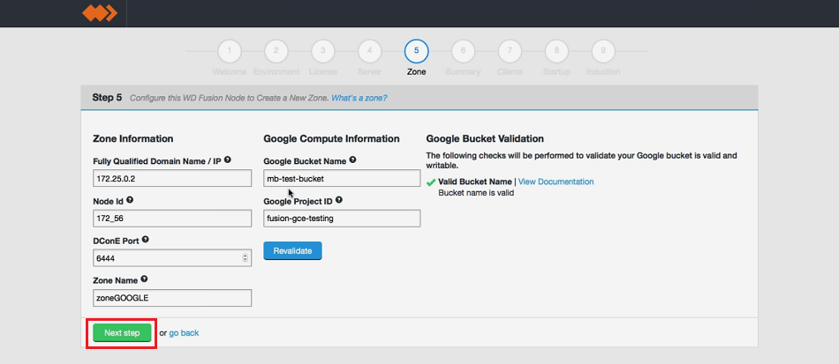The image size is (839, 364).
Task: Open help icon next to Google Project ID
Action: (339, 200)
